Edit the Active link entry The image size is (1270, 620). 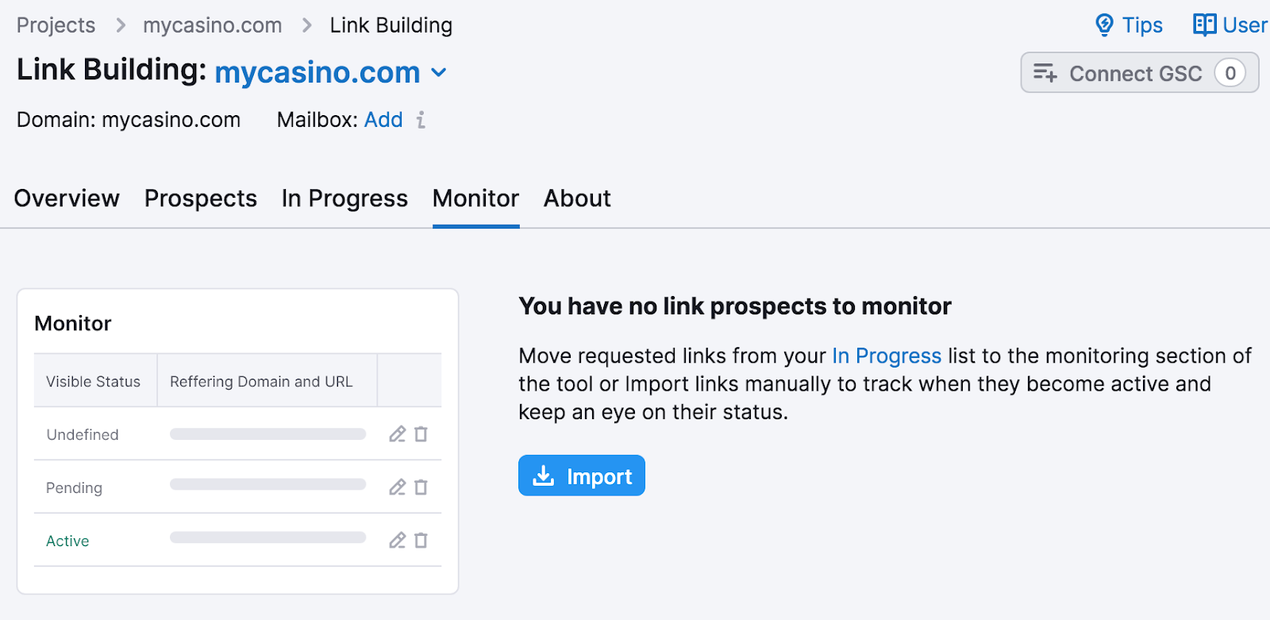pos(397,540)
